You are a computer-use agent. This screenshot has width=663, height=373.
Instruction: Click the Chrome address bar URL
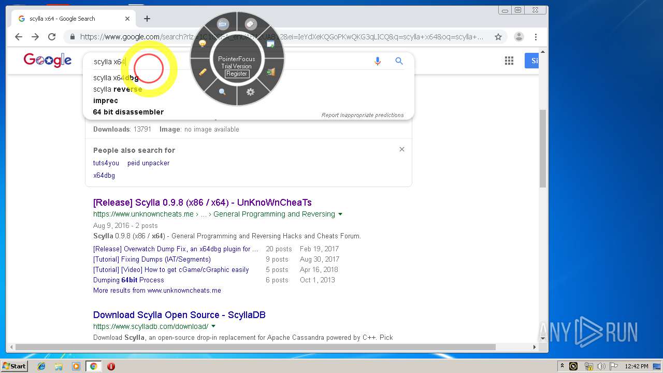282,37
